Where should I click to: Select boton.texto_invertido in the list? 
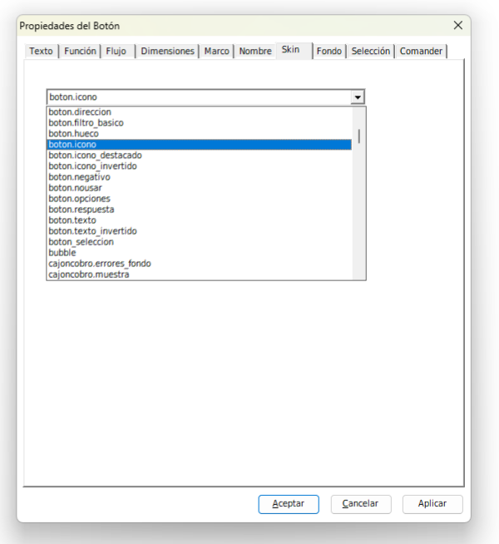pos(200,231)
